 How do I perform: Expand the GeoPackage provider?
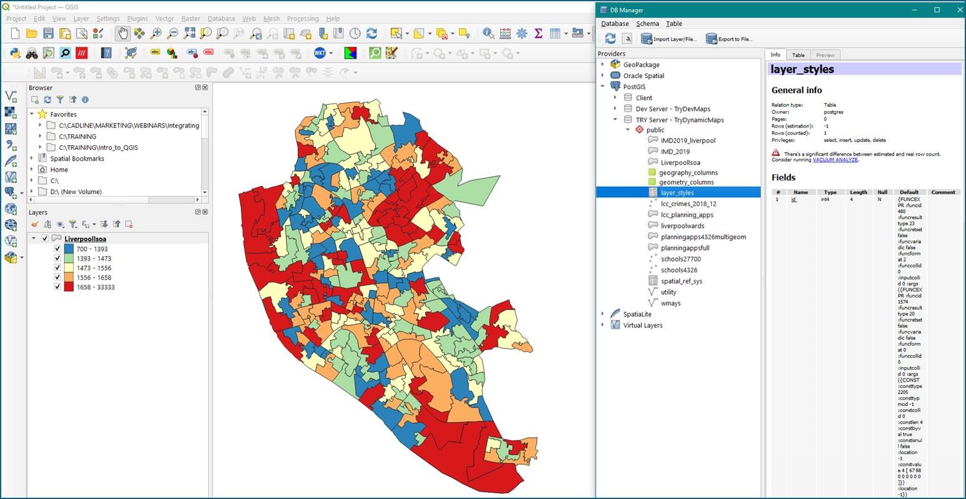(x=602, y=64)
